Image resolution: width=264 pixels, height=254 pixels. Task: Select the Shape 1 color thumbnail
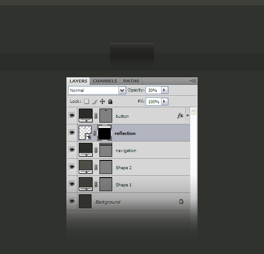[85, 184]
